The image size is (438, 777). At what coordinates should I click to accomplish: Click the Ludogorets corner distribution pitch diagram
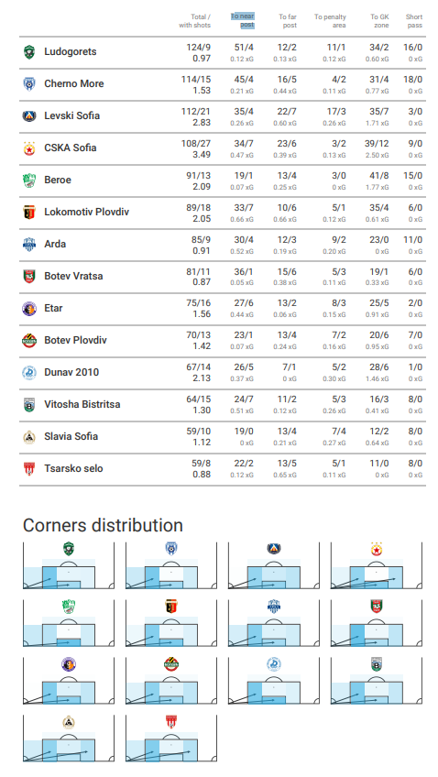[69, 565]
